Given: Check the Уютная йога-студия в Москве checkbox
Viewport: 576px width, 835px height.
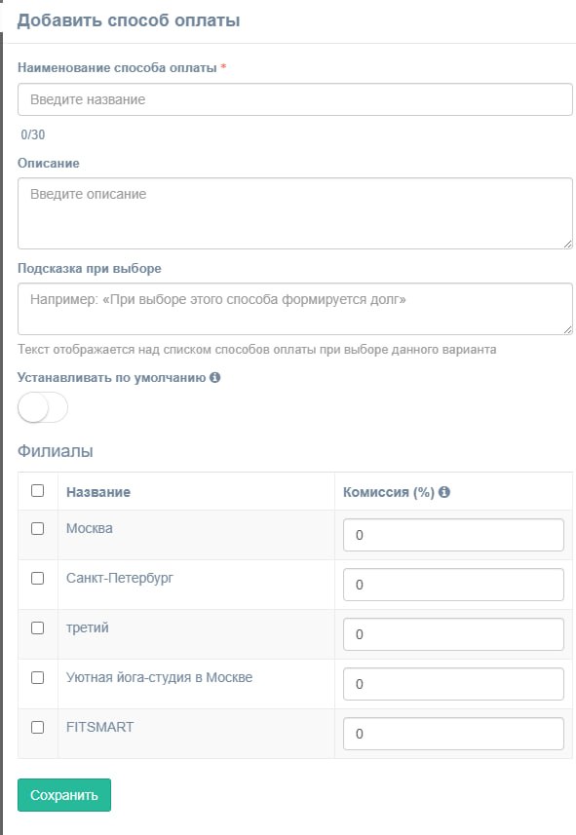Looking at the screenshot, I should pyautogui.click(x=37, y=677).
